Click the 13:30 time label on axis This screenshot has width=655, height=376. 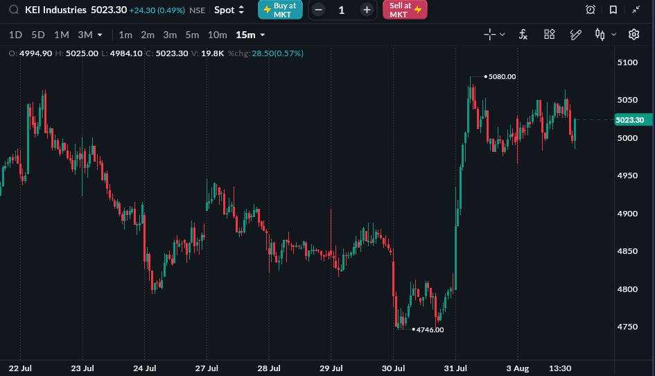tap(560, 368)
